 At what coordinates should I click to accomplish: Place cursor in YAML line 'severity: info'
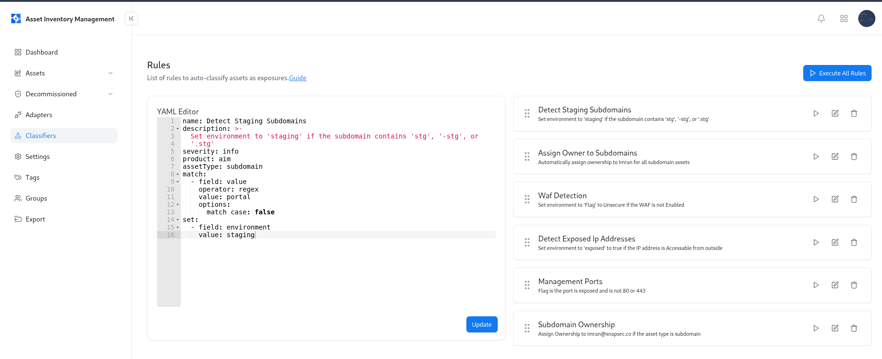pyautogui.click(x=211, y=152)
